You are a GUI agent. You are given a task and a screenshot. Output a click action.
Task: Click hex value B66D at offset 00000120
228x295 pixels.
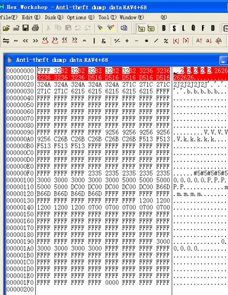44,194
